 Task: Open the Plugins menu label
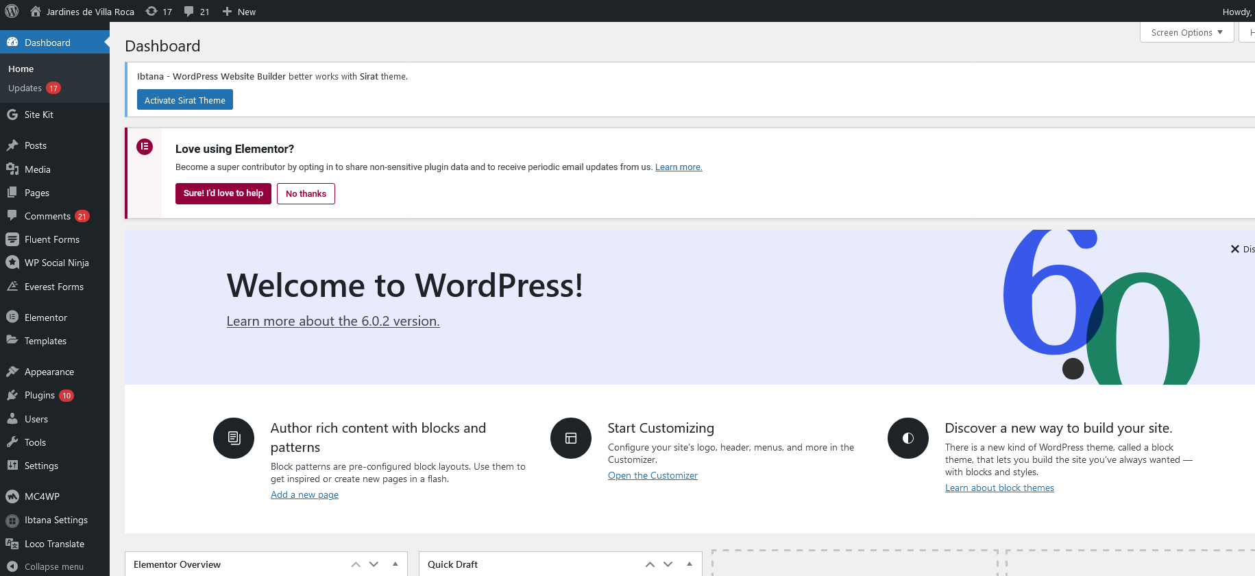click(x=40, y=395)
